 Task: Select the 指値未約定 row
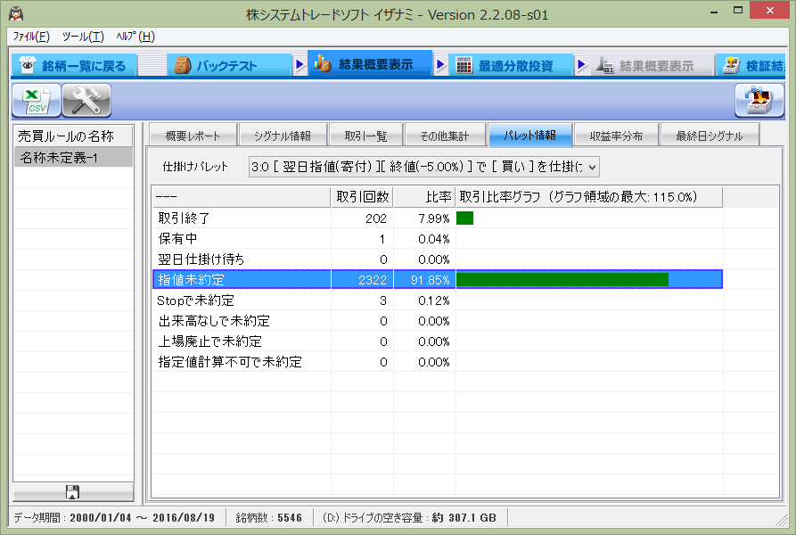point(438,280)
